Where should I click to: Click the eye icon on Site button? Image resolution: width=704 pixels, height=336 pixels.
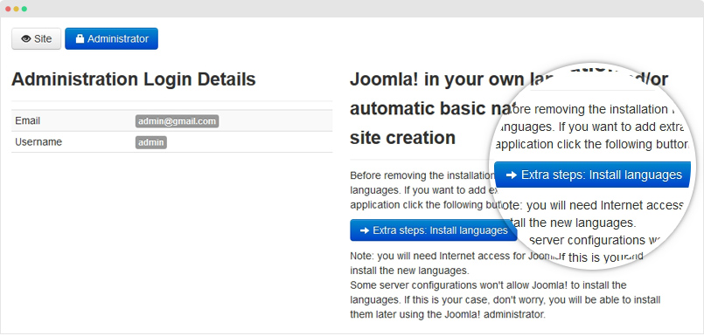(26, 39)
